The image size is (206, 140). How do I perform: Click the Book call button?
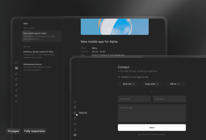(129, 84)
